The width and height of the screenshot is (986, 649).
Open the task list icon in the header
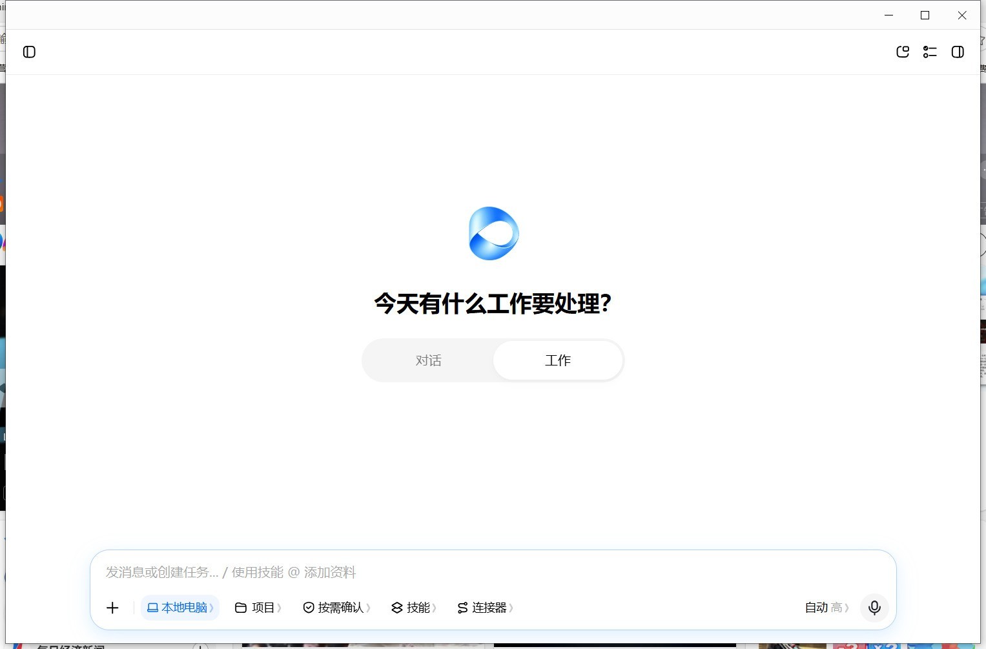pos(930,52)
